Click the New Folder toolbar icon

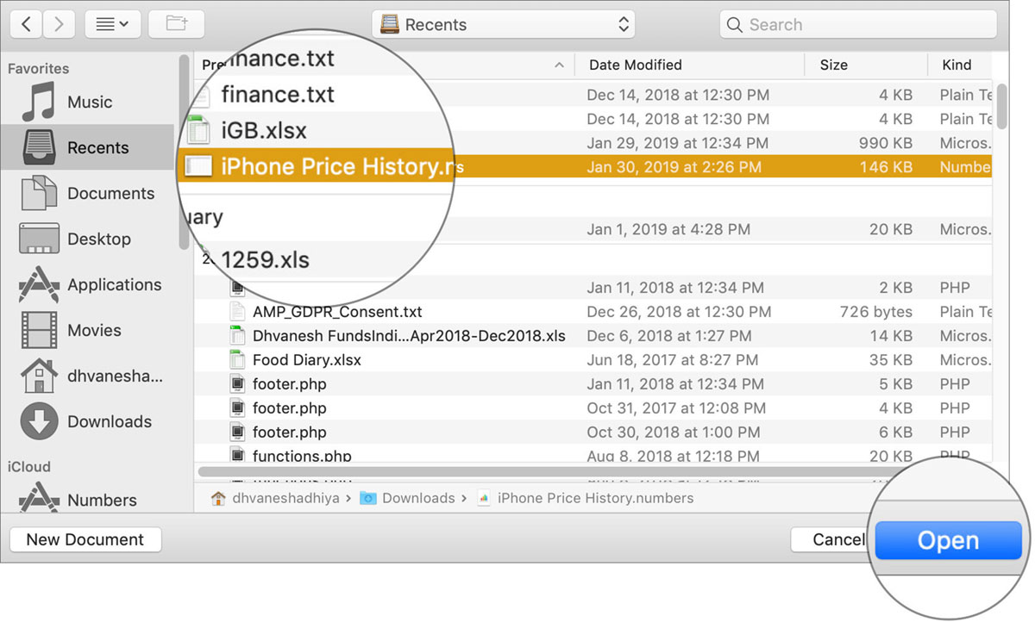tap(176, 23)
